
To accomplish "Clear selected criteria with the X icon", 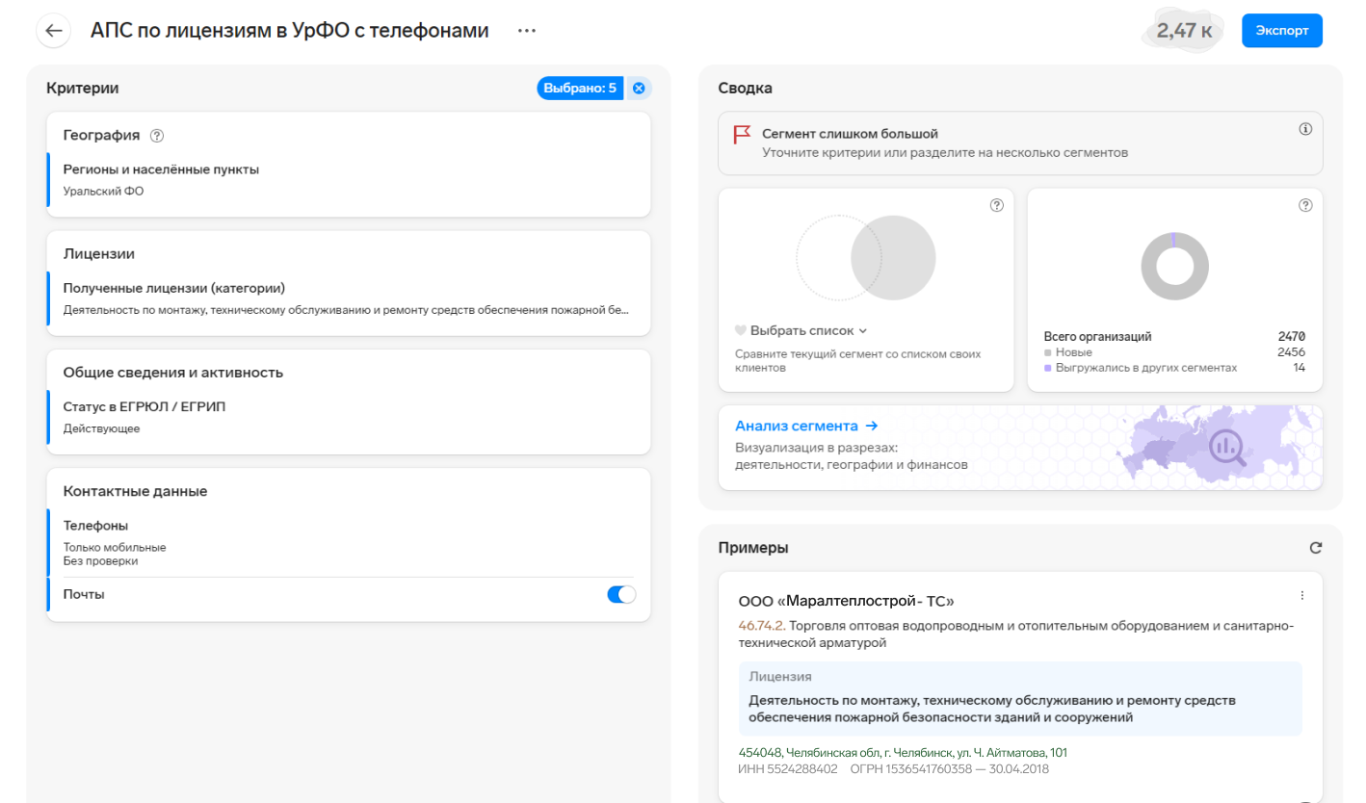I will [639, 89].
